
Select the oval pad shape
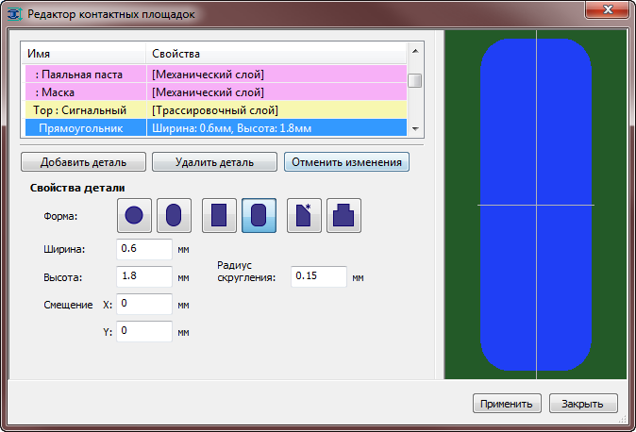click(x=174, y=215)
